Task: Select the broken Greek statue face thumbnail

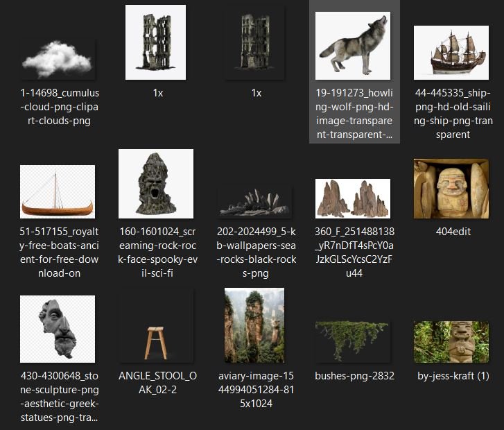Action: [x=58, y=329]
